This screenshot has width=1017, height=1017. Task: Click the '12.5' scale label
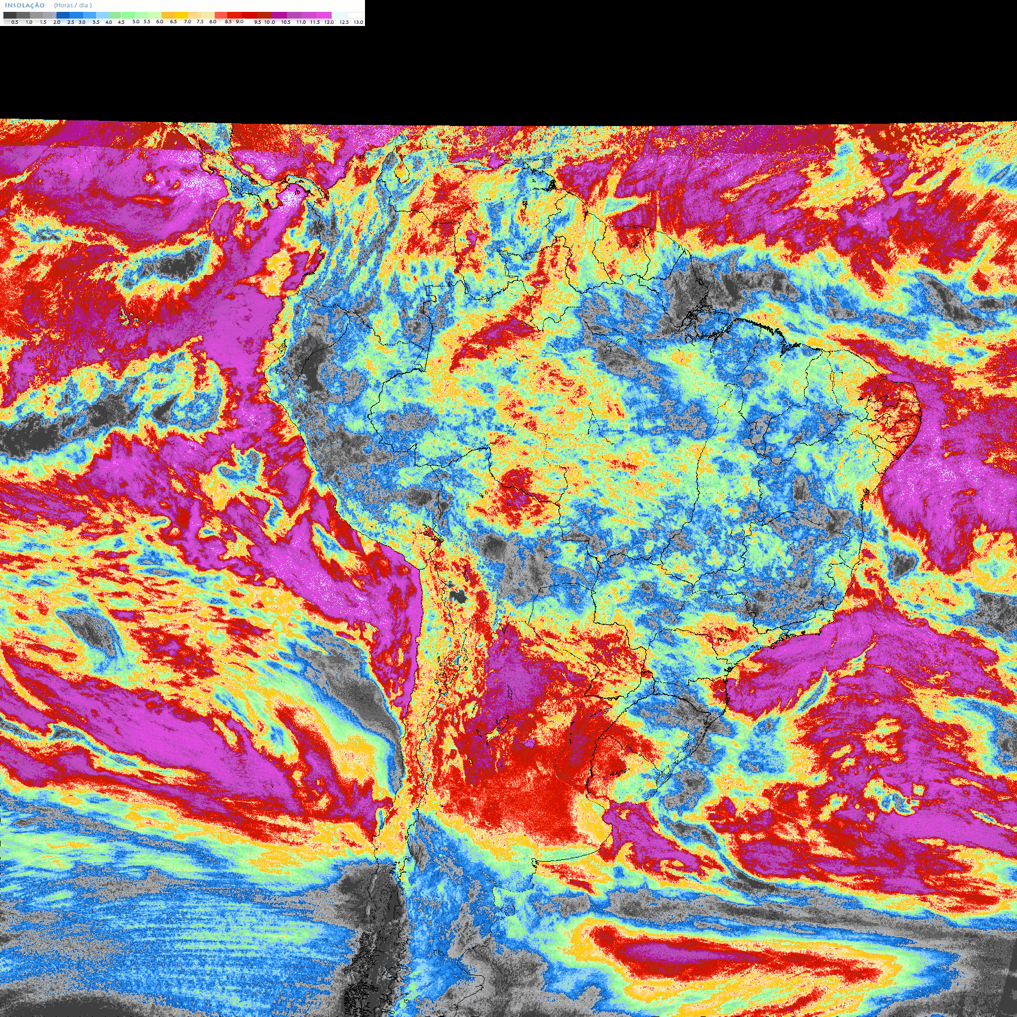point(344,22)
